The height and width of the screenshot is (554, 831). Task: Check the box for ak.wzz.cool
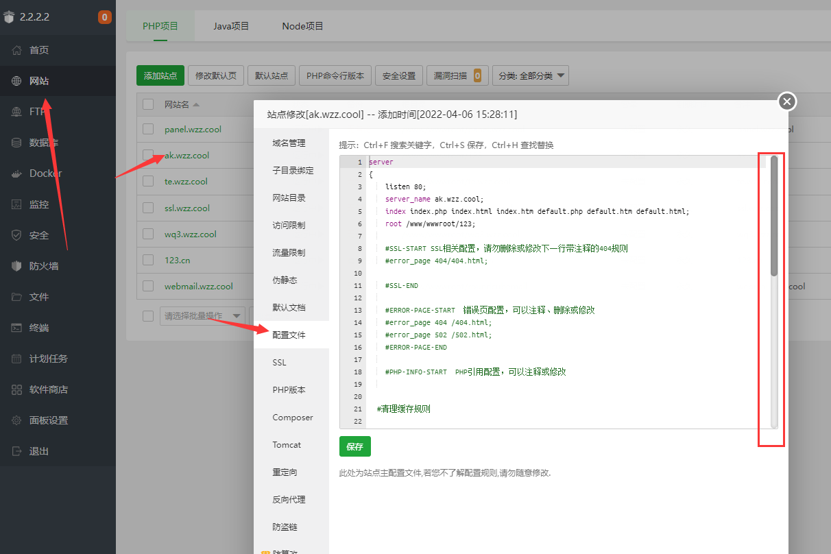point(148,155)
